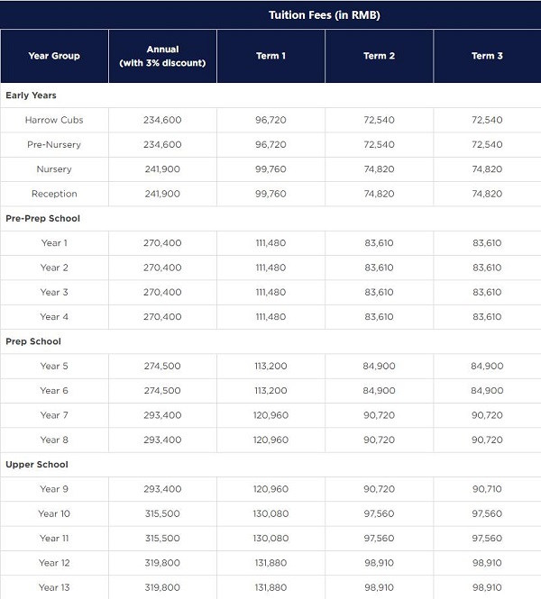
Task: Click the Reception row label
Action: tap(54, 194)
